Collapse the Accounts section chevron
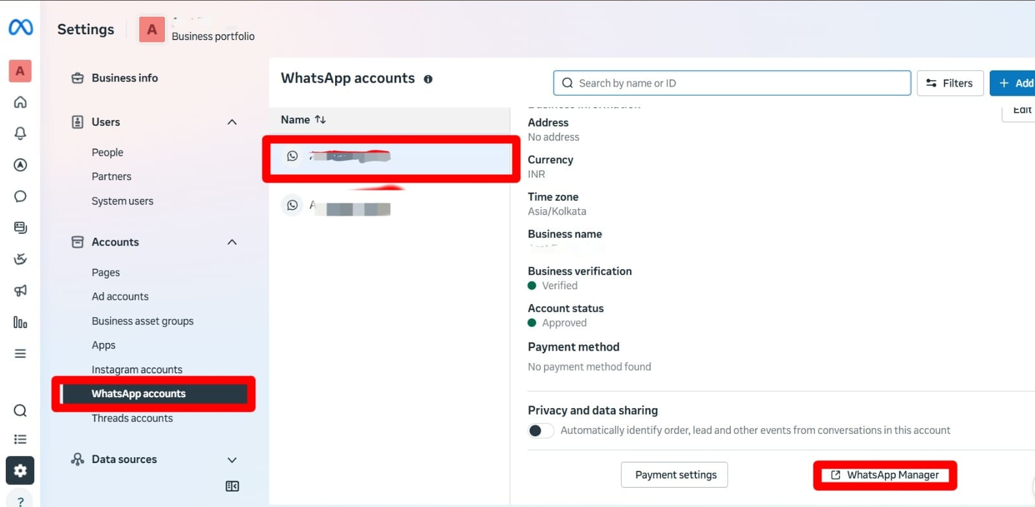This screenshot has width=1035, height=507. pos(232,242)
